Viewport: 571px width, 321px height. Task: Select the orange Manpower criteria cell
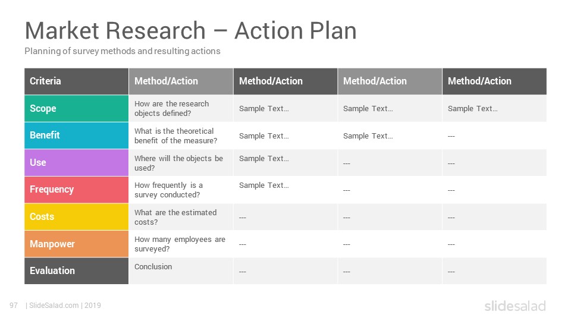[x=77, y=244]
